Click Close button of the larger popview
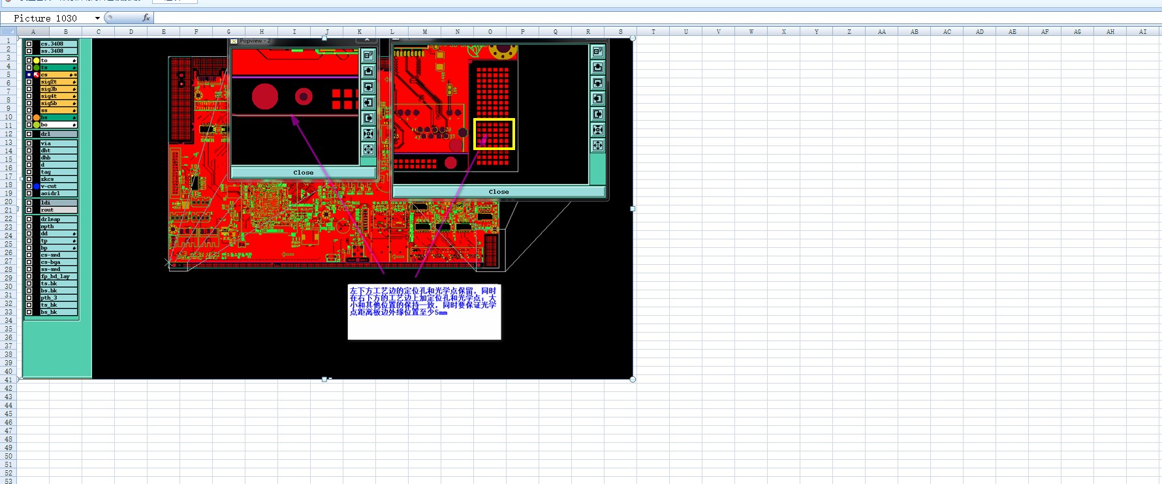Image resolution: width=1162 pixels, height=484 pixels. [499, 192]
